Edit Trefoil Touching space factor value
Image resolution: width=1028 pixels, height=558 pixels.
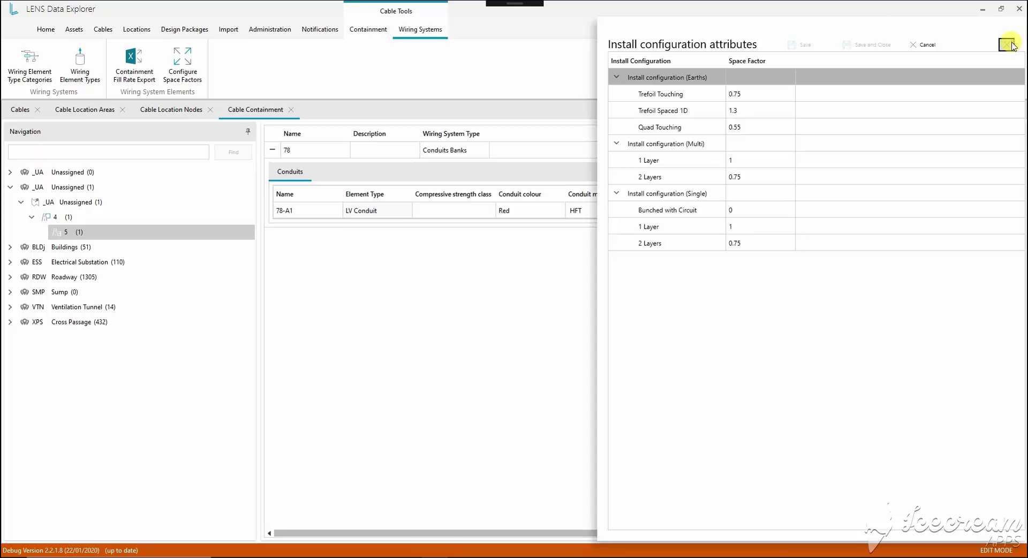coord(760,94)
